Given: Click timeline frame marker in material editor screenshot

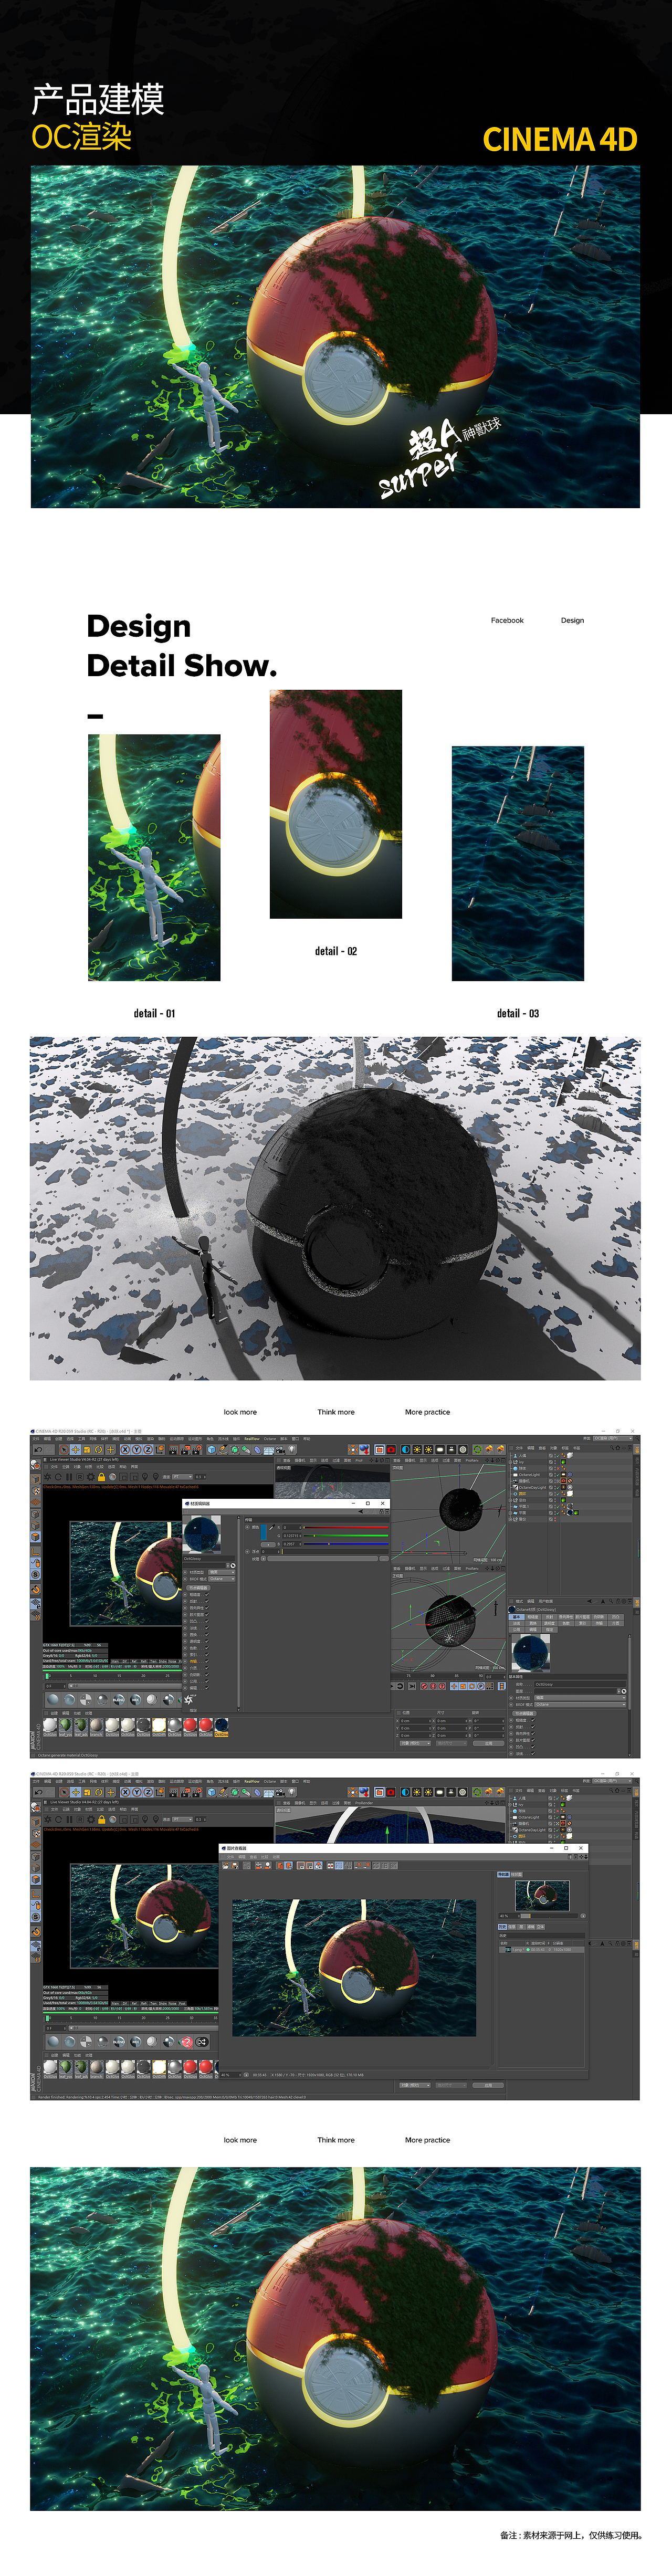Looking at the screenshot, I should click(x=48, y=1677).
